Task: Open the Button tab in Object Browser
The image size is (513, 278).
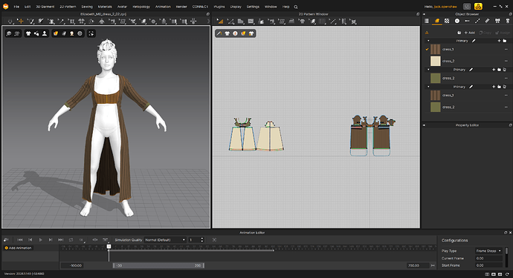Action: (457, 21)
